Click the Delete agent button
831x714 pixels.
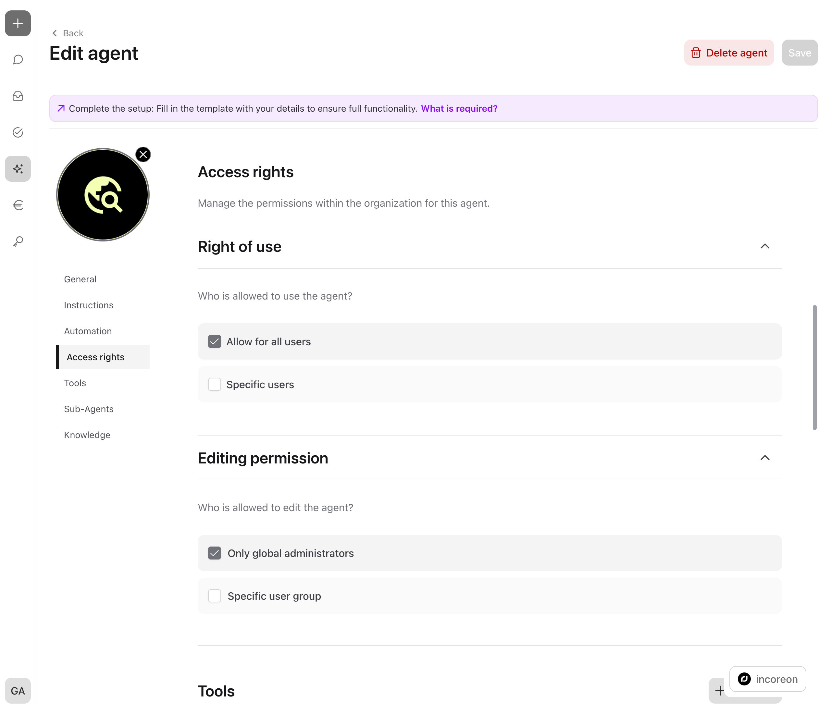(x=729, y=53)
